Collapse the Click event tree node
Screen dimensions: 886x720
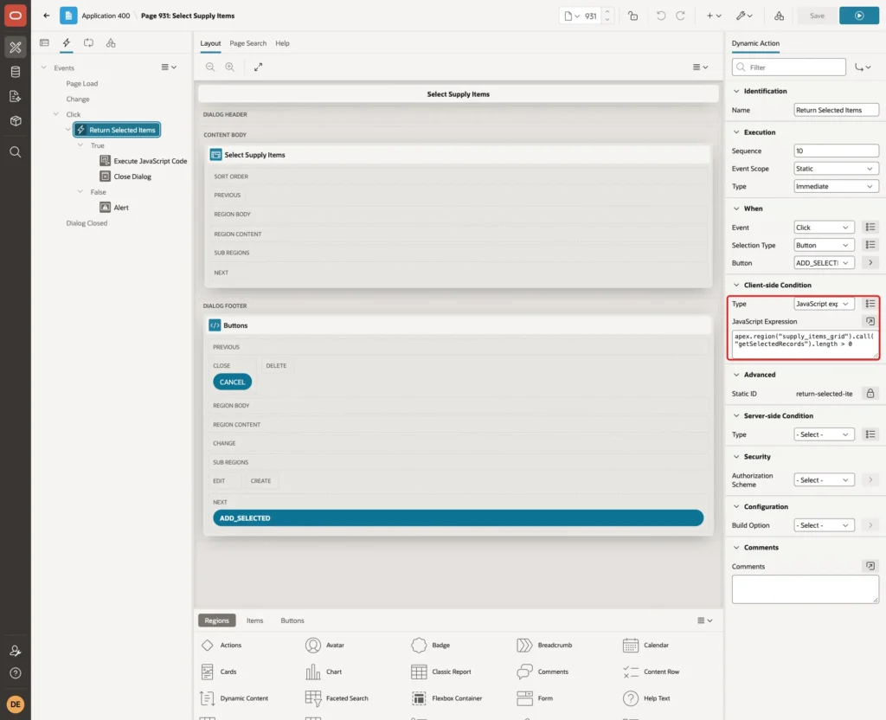[x=56, y=114]
